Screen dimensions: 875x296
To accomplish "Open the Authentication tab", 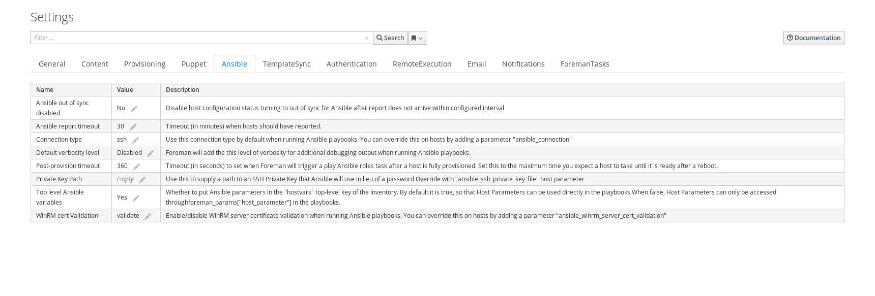I will pyautogui.click(x=352, y=64).
